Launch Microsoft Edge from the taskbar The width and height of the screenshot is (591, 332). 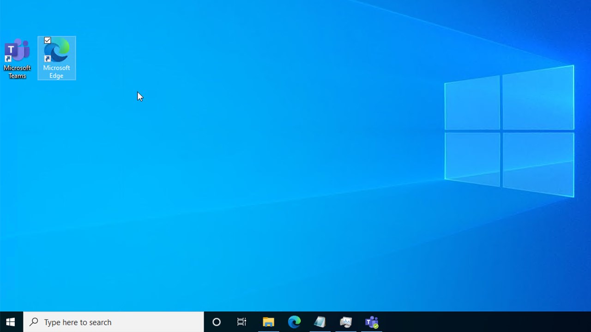pos(294,322)
